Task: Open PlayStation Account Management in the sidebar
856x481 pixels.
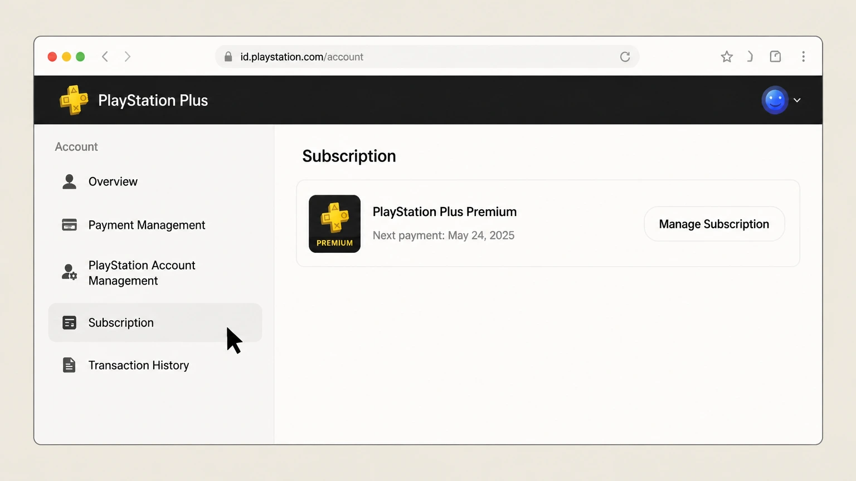Action: pos(155,273)
